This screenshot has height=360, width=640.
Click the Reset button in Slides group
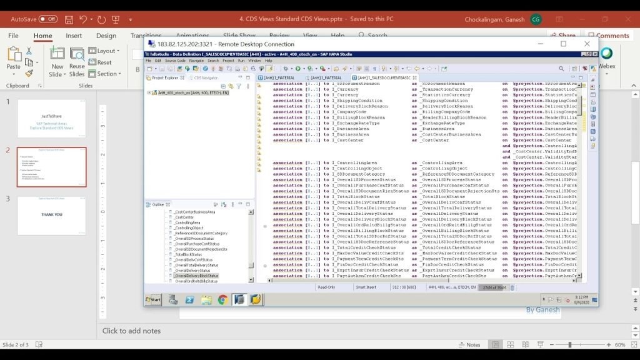[x=101, y=62]
